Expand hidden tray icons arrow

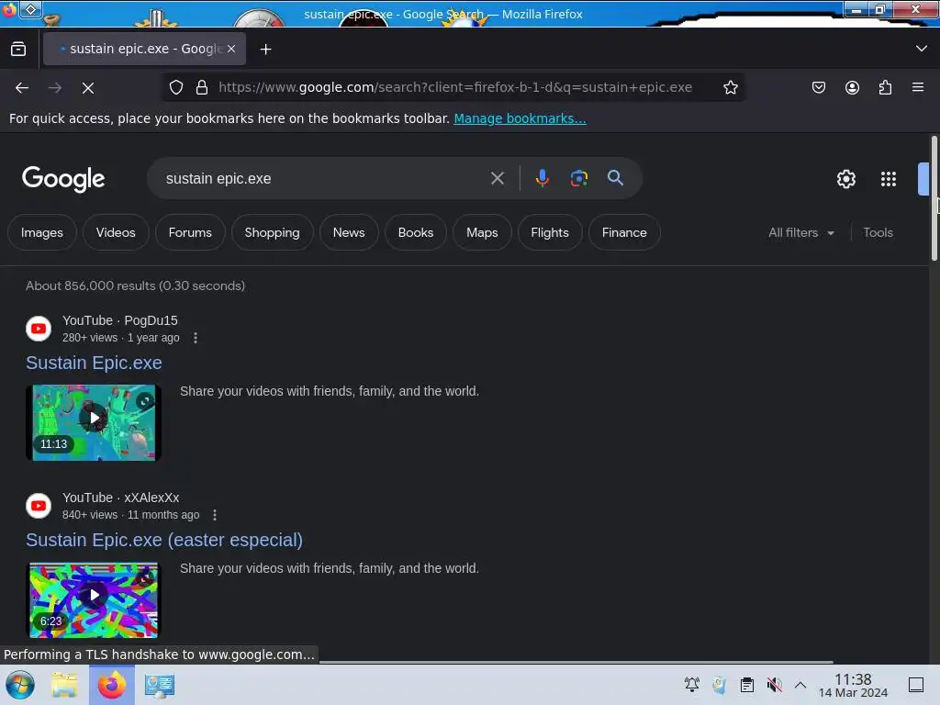coord(800,685)
